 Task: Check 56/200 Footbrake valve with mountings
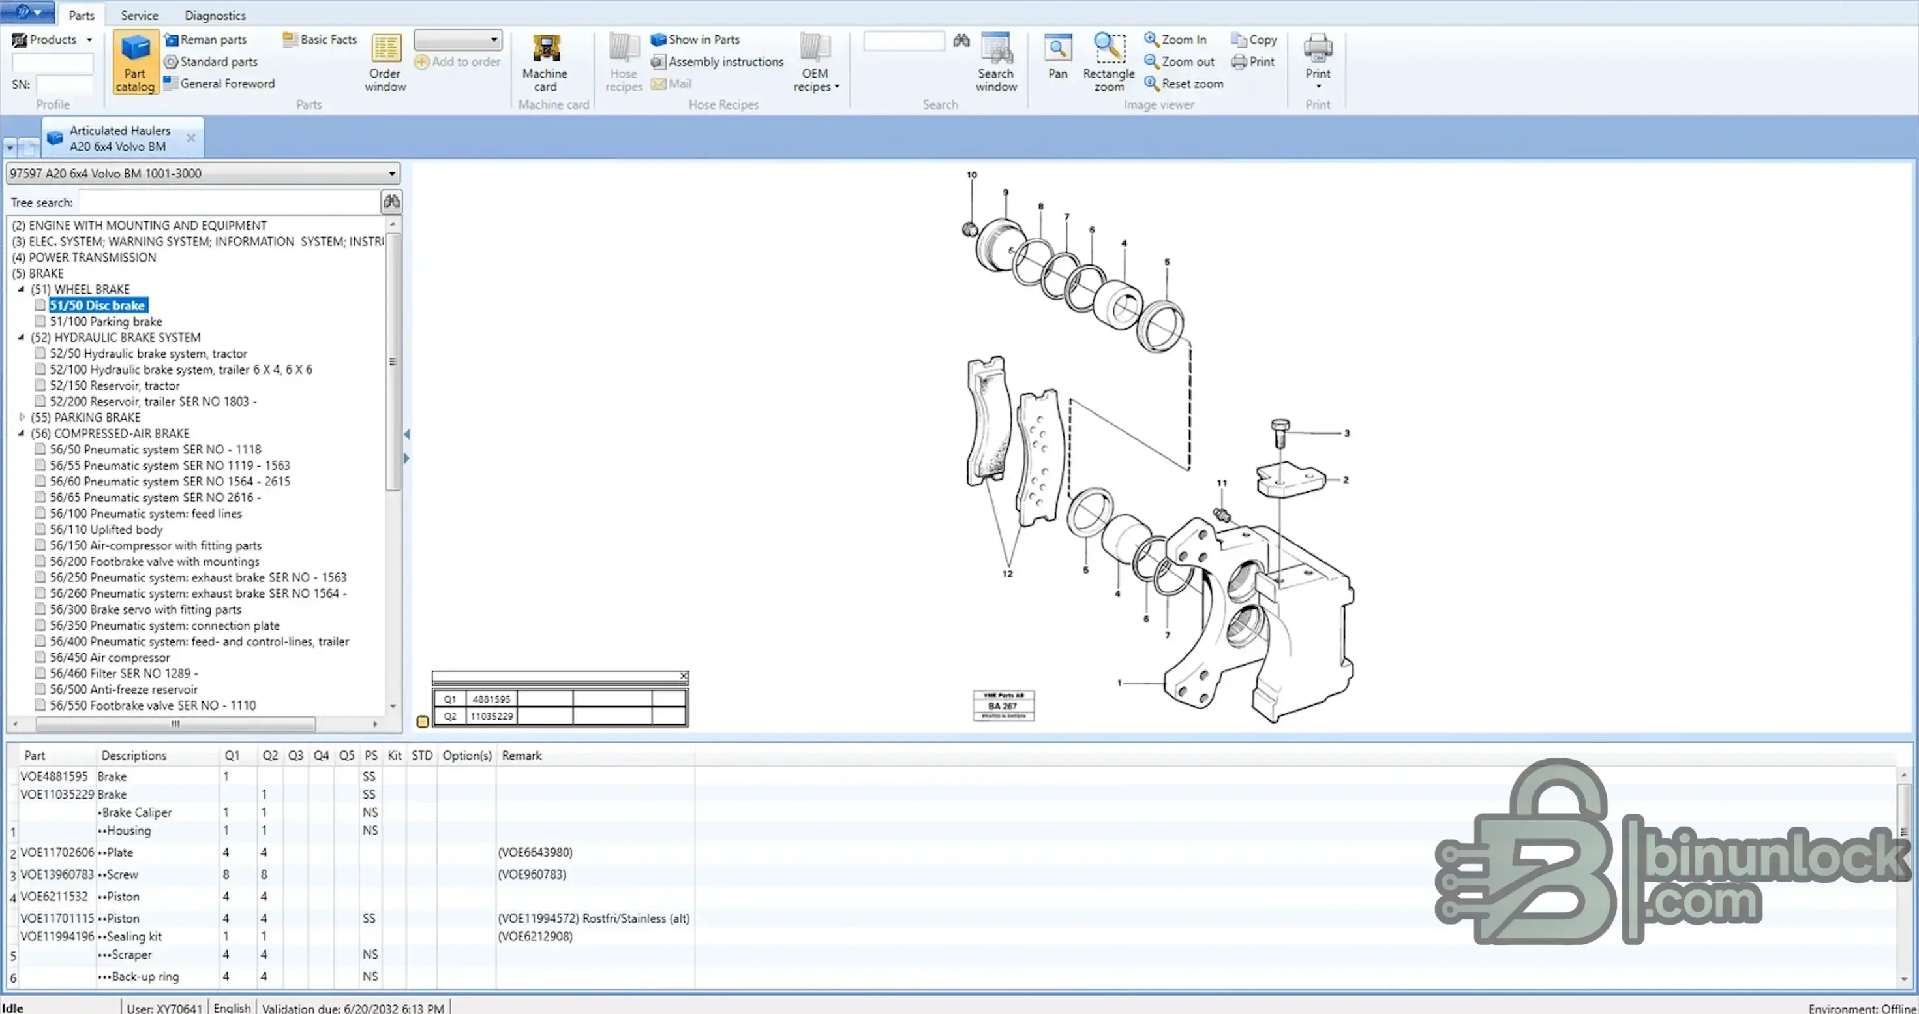pos(40,562)
